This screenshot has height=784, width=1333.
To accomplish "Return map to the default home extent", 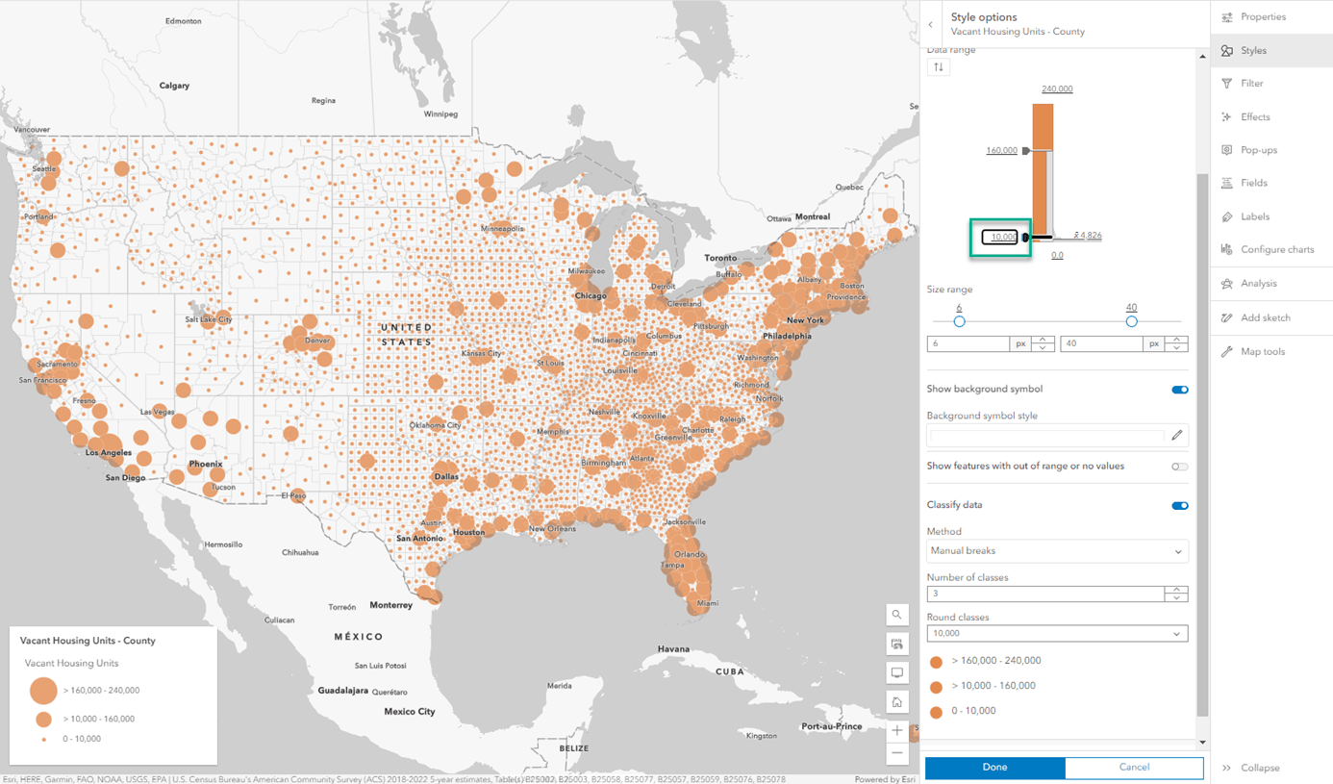I will (897, 702).
